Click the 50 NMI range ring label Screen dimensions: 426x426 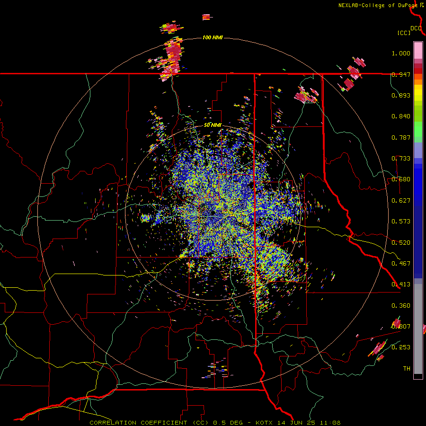pyautogui.click(x=213, y=125)
